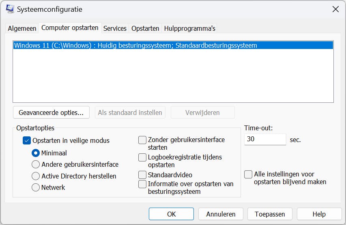Go to the Opstarten tab
Image resolution: width=346 pixels, height=225 pixels.
coord(145,28)
